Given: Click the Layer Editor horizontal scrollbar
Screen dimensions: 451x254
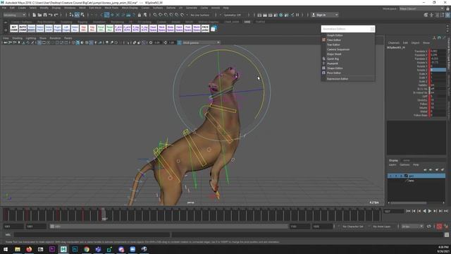Looking at the screenshot, I should (408, 202).
